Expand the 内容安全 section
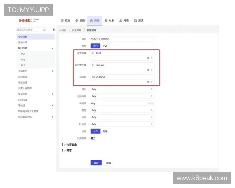 click(x=70, y=145)
